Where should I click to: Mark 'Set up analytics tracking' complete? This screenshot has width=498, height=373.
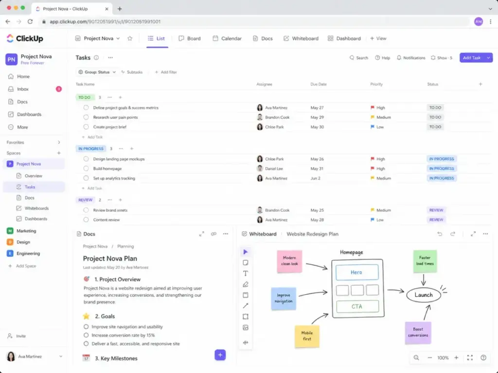point(86,178)
